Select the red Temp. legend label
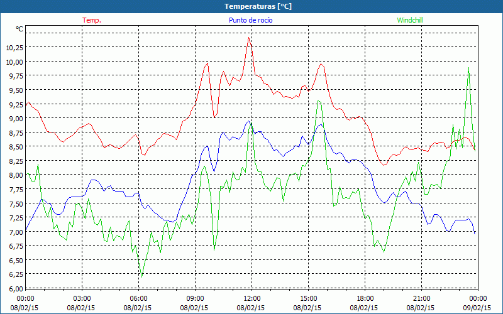 coord(92,20)
